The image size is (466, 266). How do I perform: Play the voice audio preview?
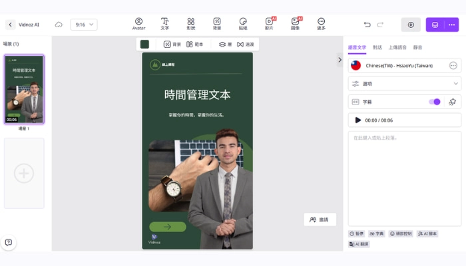coord(358,120)
